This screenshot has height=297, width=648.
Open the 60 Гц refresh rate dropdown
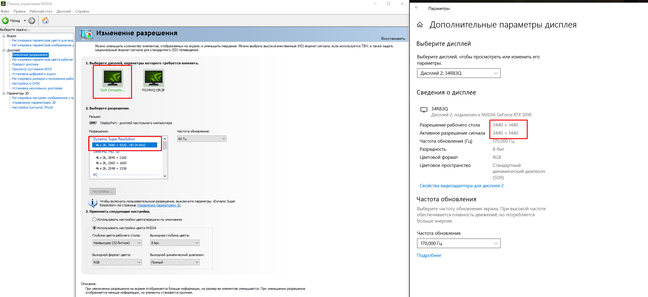pos(201,139)
